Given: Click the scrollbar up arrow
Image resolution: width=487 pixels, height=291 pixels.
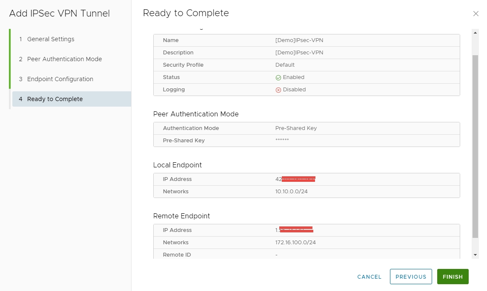Looking at the screenshot, I should (476, 32).
